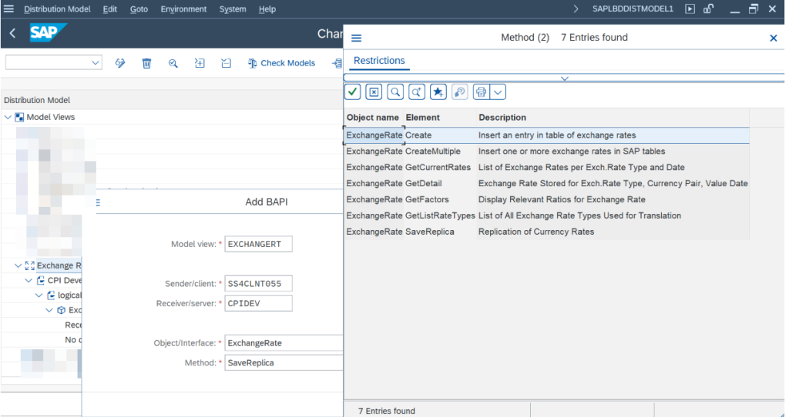Select the CreateMultiple method row
789x417 pixels.
point(547,152)
